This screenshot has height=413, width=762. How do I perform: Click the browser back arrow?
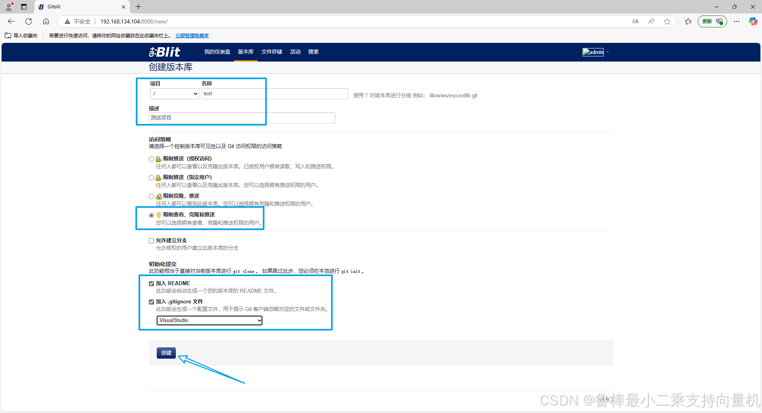pyautogui.click(x=11, y=21)
